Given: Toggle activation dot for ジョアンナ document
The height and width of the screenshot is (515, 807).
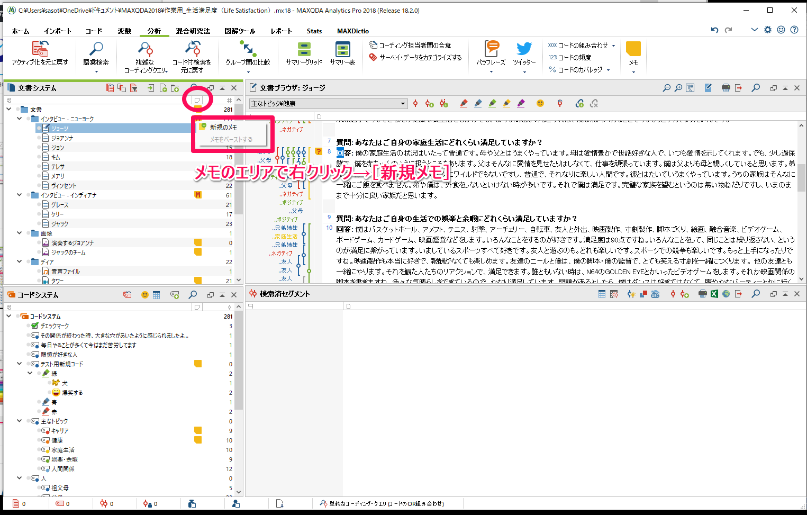Looking at the screenshot, I should [39, 138].
